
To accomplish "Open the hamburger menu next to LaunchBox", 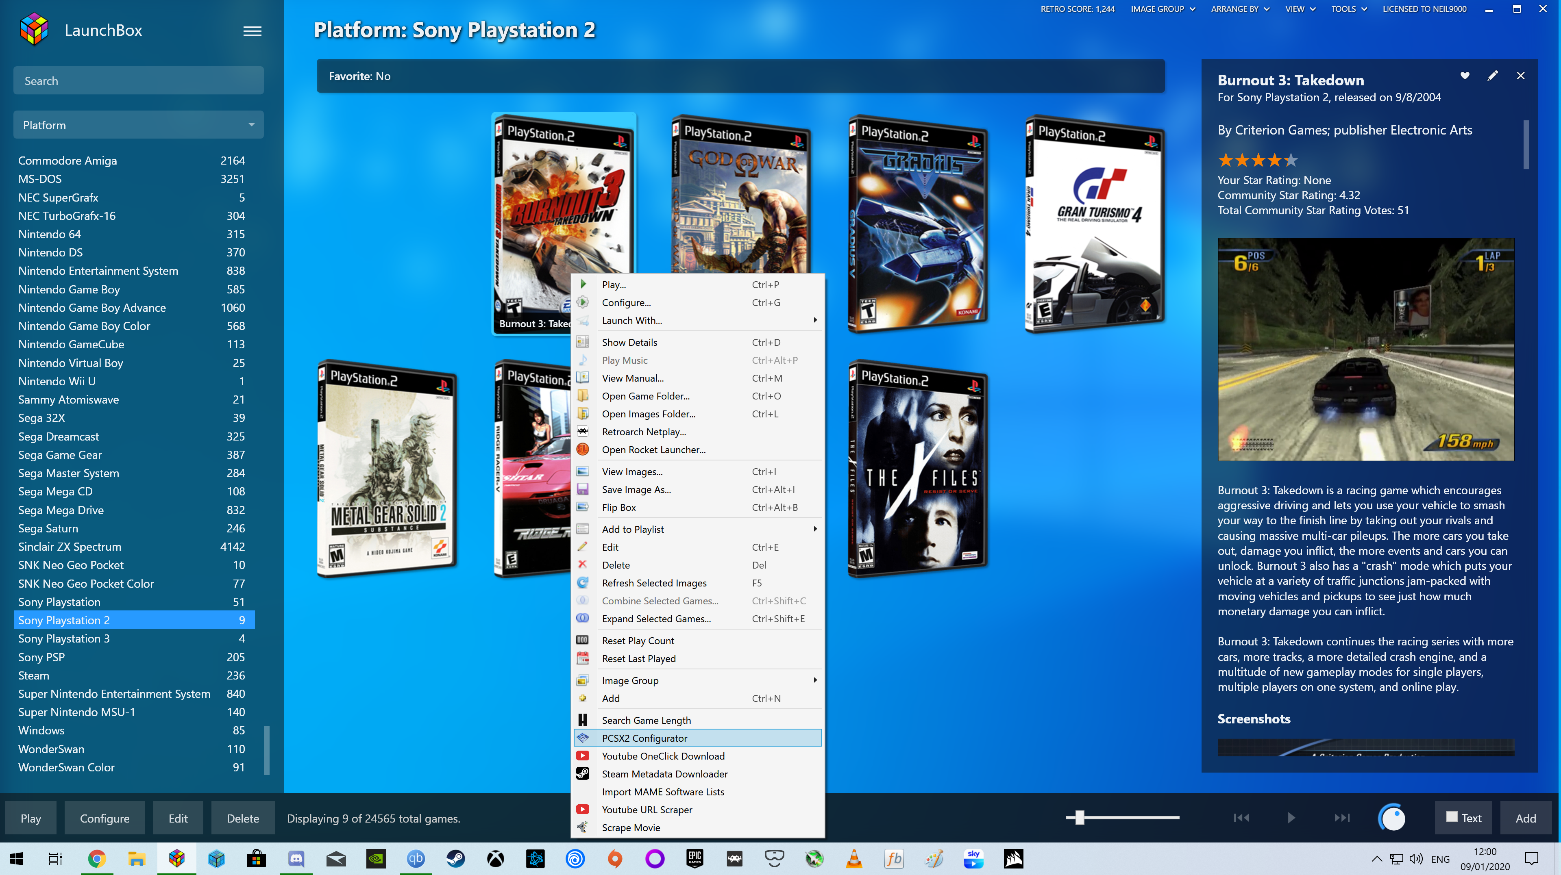I will (252, 31).
